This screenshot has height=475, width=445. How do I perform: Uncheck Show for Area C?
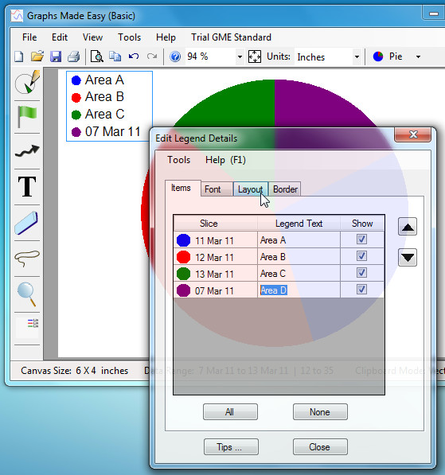[x=361, y=273]
